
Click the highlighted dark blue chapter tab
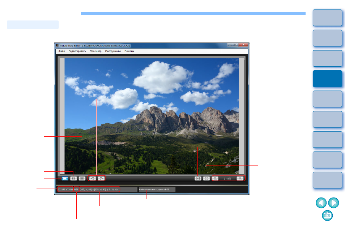tap(327, 79)
